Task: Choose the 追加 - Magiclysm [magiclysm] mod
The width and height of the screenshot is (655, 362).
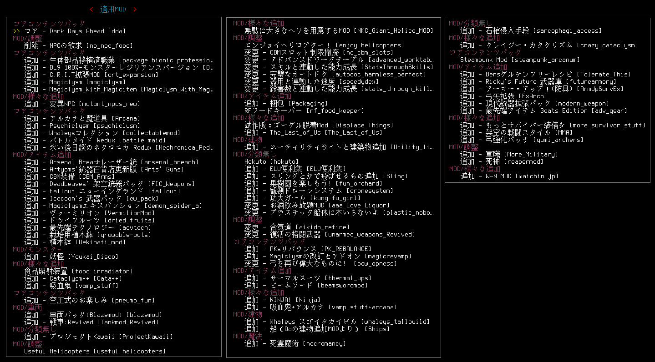Action: pos(75,82)
